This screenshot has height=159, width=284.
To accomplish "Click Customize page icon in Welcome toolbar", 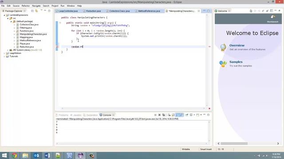I will click(272, 11).
